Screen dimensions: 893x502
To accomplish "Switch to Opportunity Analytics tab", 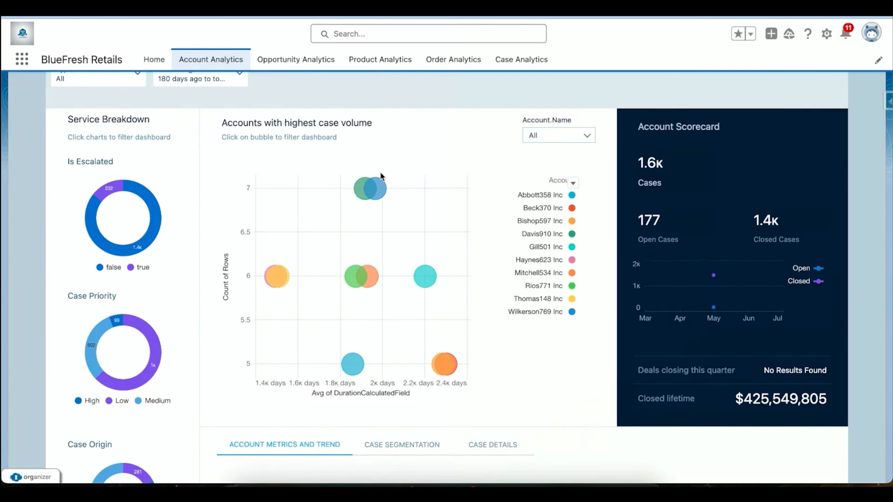I will click(296, 59).
